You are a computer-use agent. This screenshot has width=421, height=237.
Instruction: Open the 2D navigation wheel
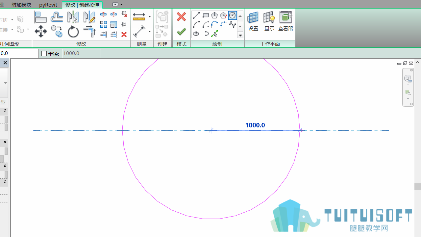408,79
